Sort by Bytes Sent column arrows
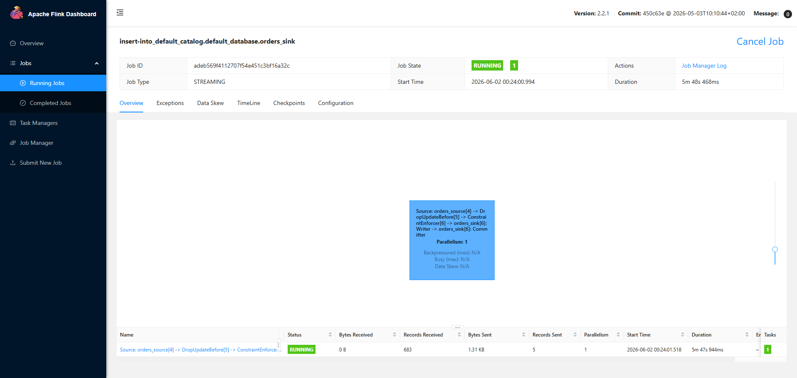This screenshot has height=378, width=797. click(x=523, y=334)
